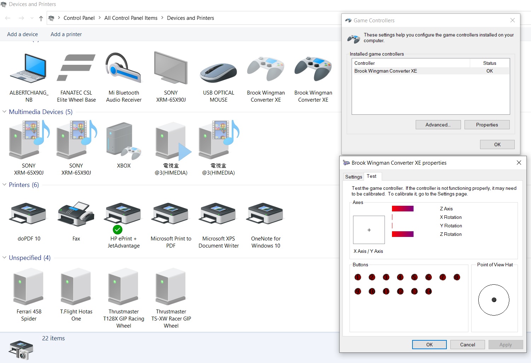This screenshot has width=531, height=363.
Task: Click the Advanced... button in Game Controllers
Action: pyautogui.click(x=438, y=125)
